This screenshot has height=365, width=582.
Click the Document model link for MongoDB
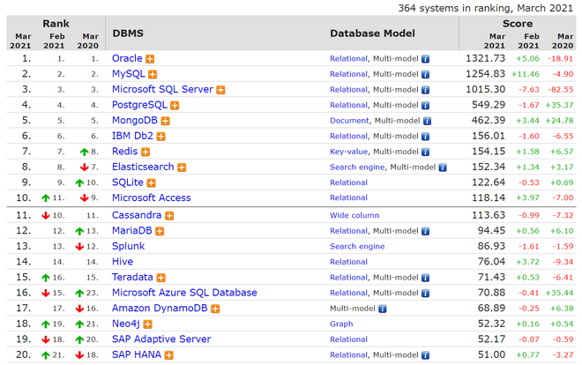349,121
